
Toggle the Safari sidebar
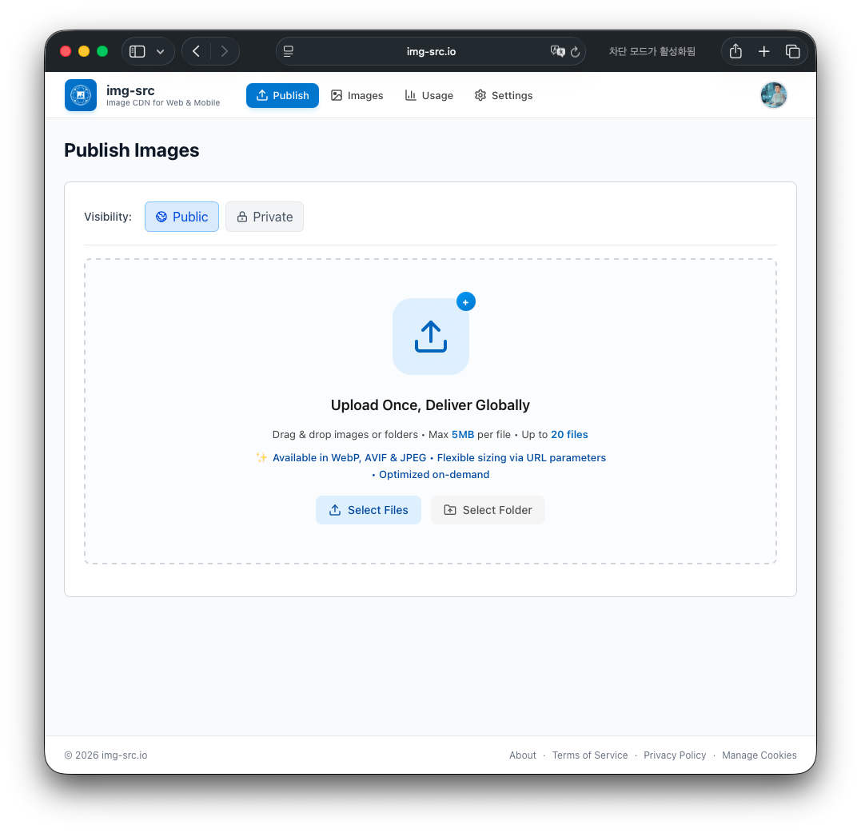pos(138,52)
